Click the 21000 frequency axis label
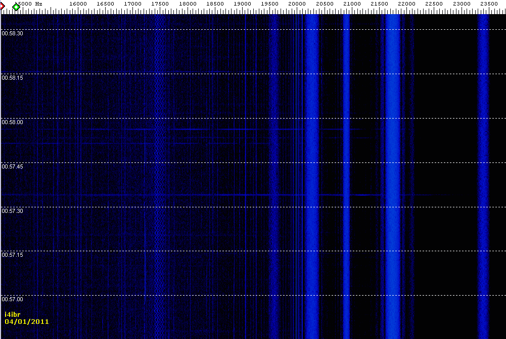 [x=352, y=4]
